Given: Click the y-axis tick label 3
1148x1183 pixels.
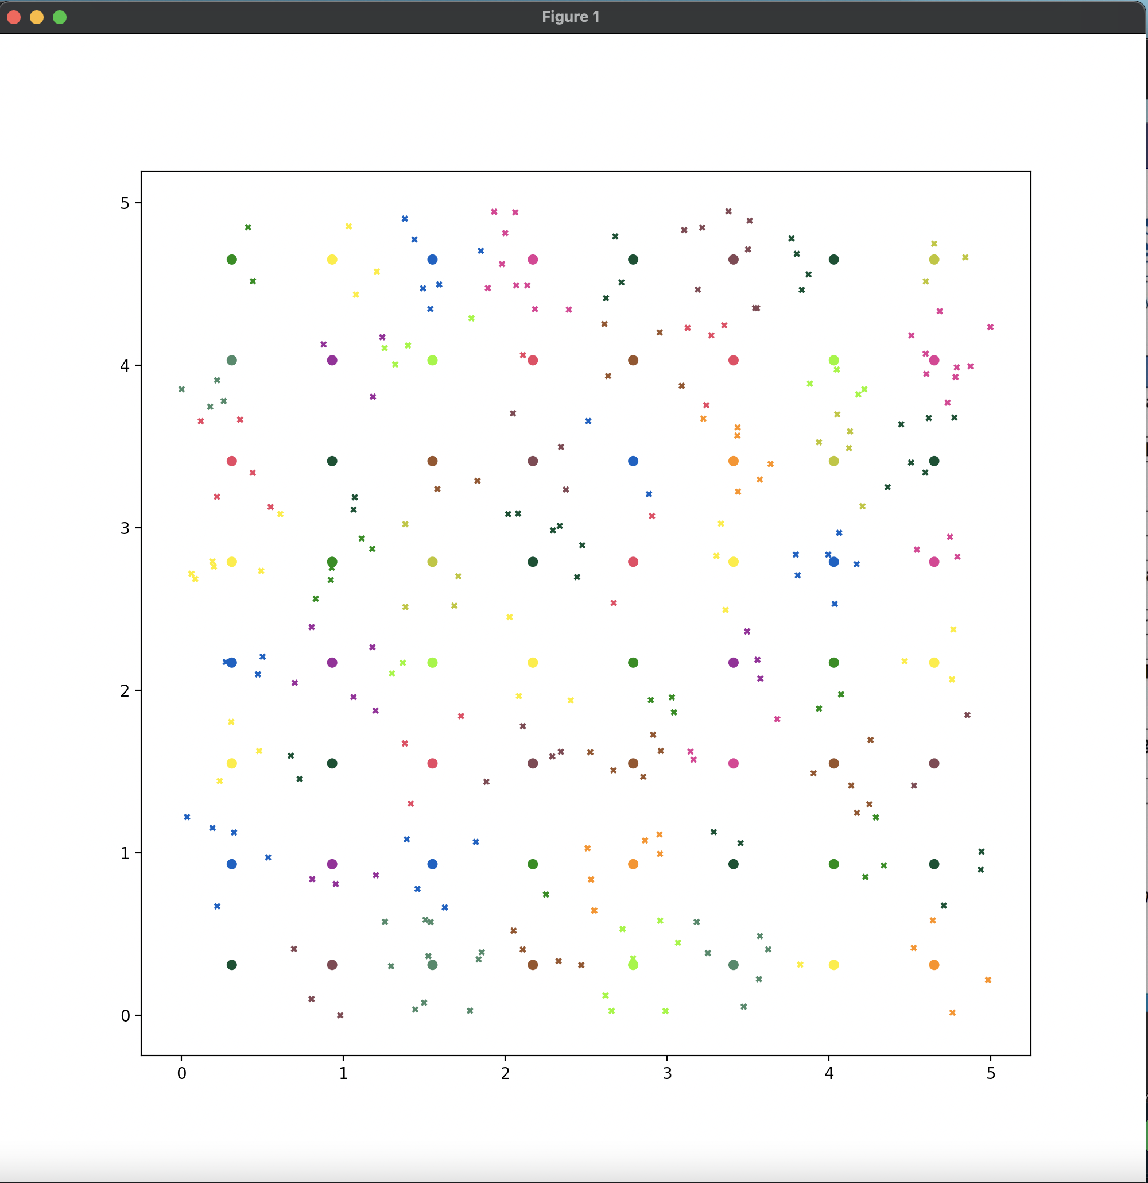Looking at the screenshot, I should point(125,528).
